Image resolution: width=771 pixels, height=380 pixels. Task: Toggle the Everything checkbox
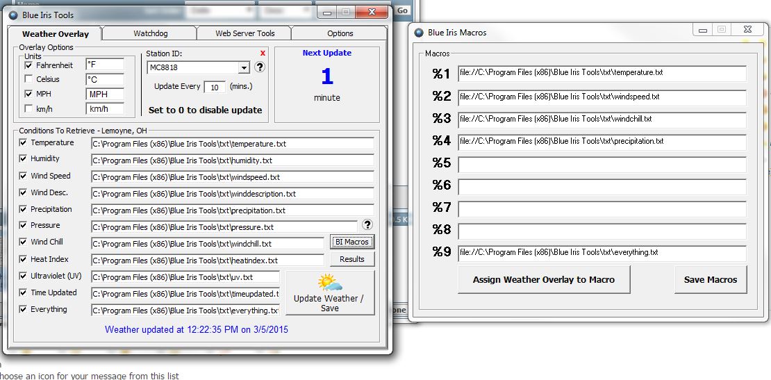[23, 309]
